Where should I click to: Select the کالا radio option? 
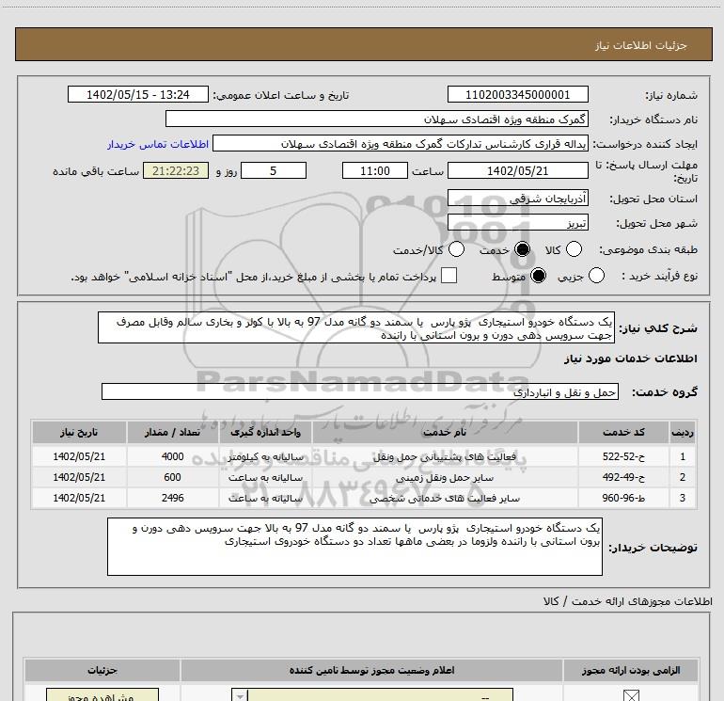pos(574,249)
